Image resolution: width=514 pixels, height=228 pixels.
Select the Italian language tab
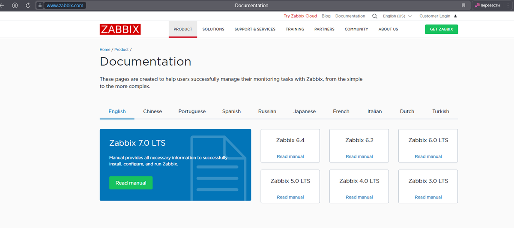[x=374, y=111]
